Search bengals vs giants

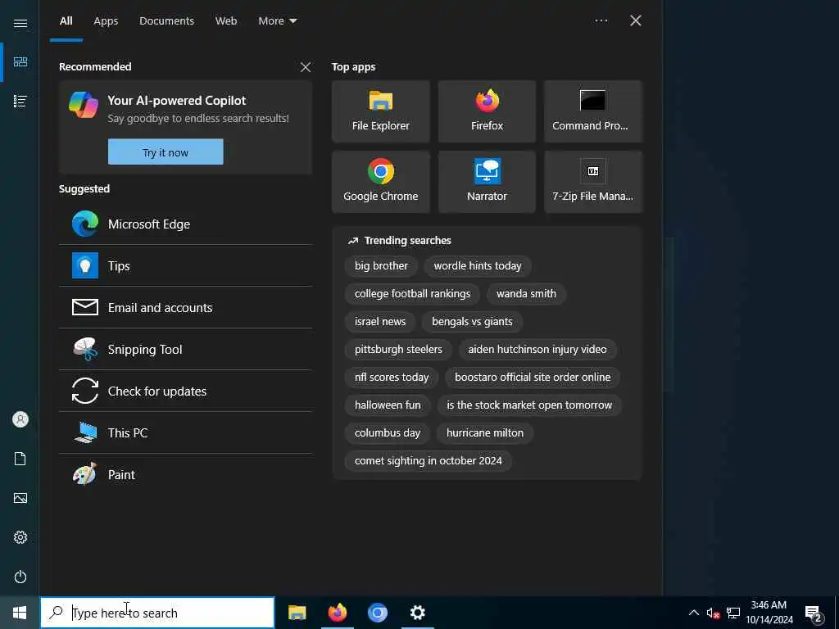tap(472, 321)
